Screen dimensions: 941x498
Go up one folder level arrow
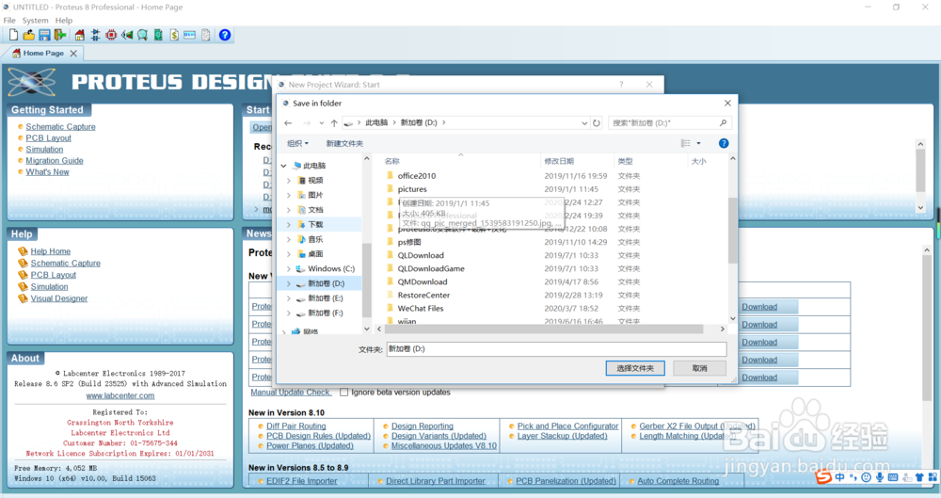point(334,123)
